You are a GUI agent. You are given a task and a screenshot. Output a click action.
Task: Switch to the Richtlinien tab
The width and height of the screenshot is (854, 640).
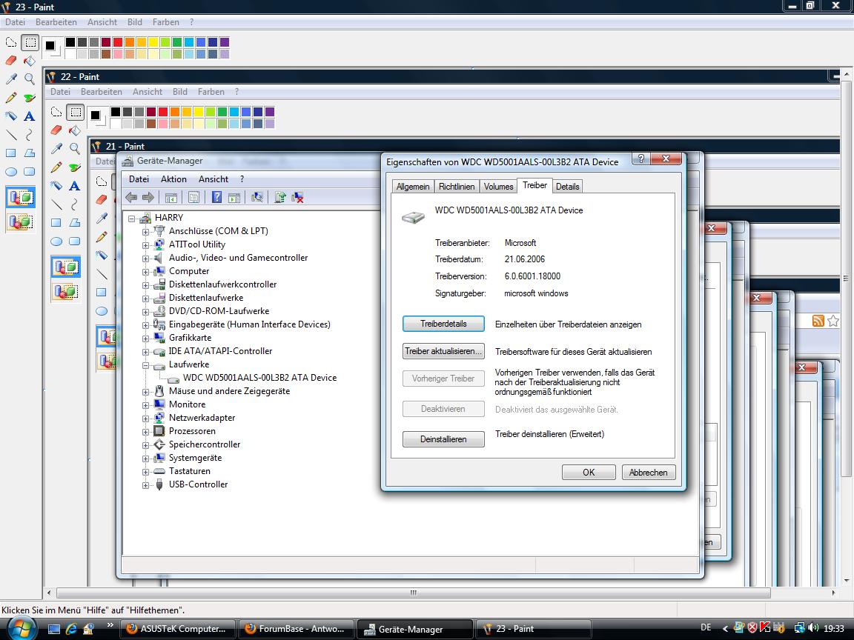pos(457,186)
